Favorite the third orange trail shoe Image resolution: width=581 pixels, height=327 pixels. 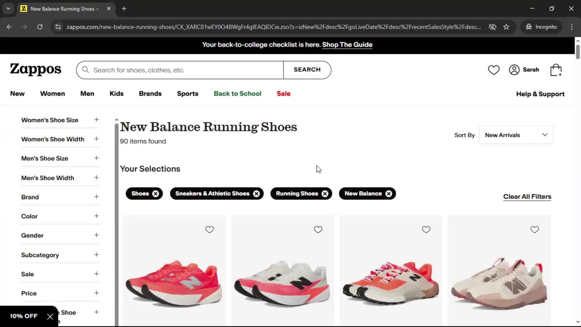[426, 230]
